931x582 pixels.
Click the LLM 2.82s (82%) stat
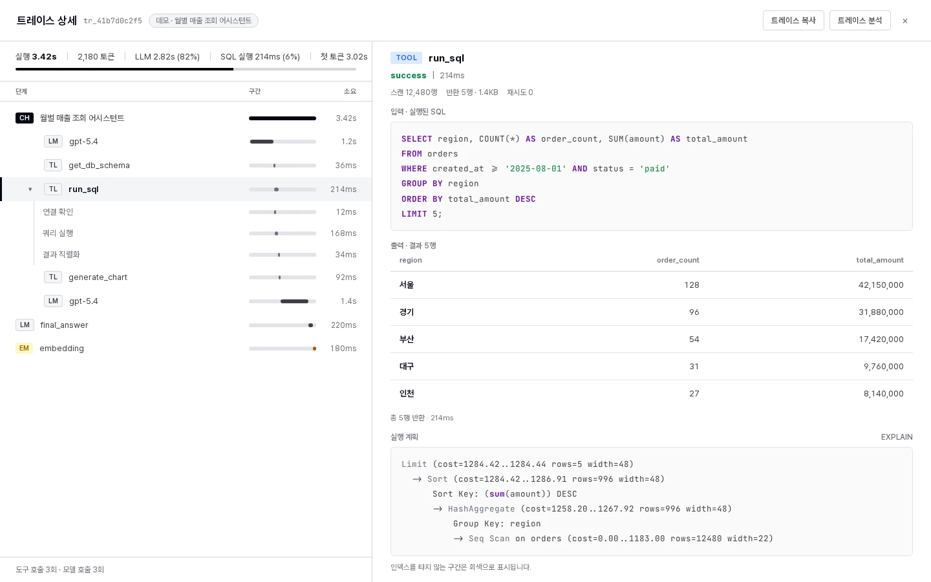[167, 57]
